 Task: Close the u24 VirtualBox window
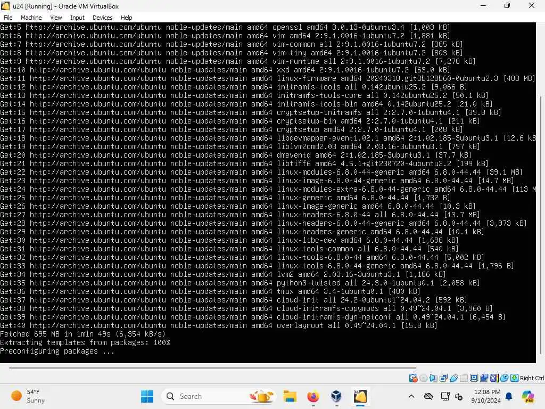[532, 5]
